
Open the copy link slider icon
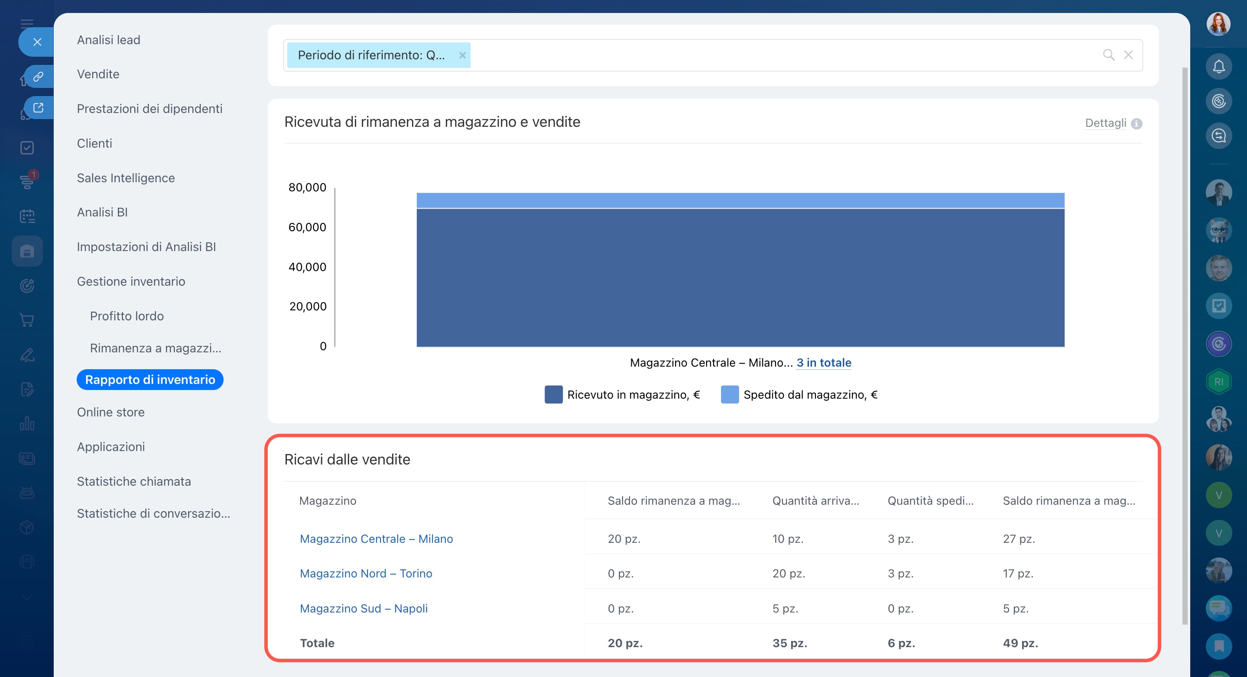38,77
